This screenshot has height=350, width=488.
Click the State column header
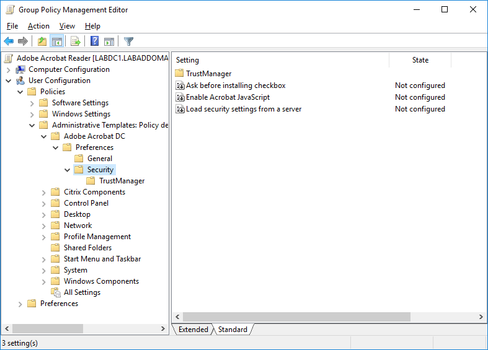(420, 60)
